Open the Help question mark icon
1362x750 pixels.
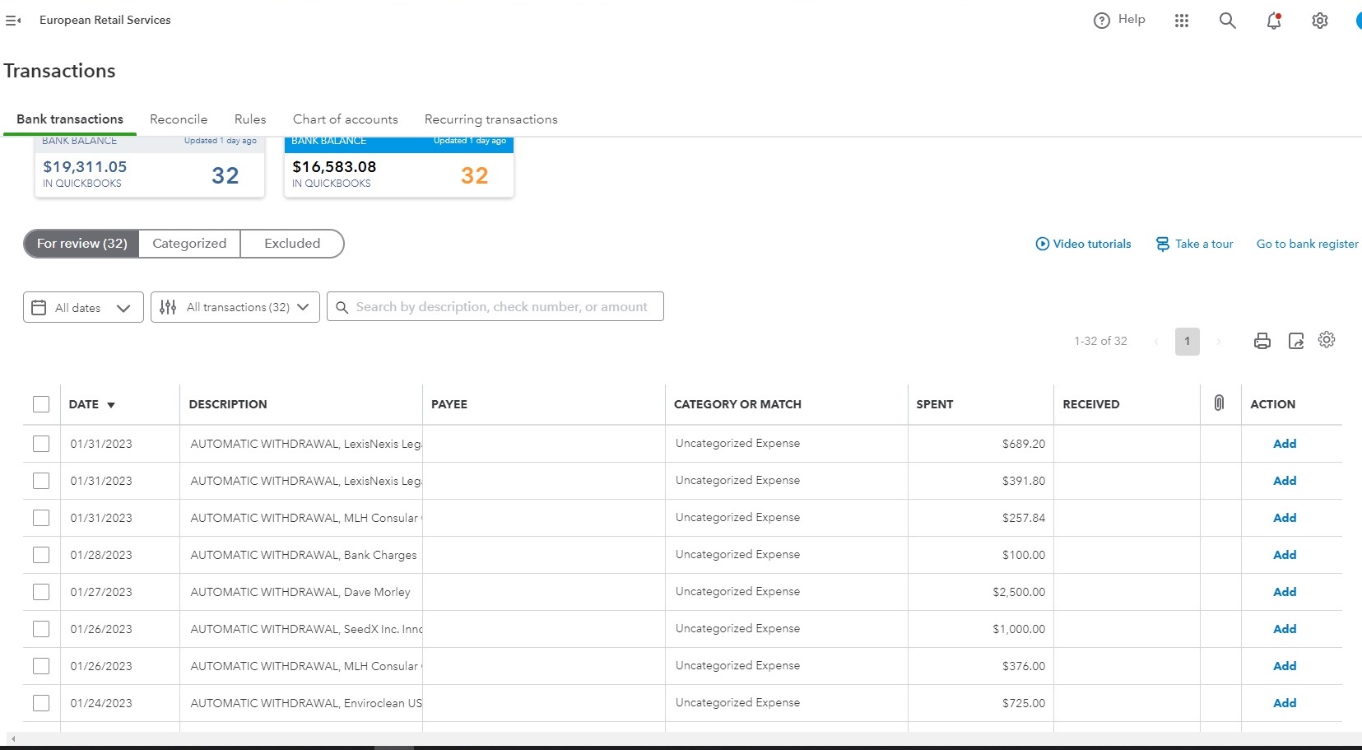coord(1101,21)
